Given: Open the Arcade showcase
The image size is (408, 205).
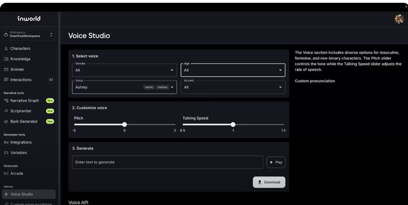Looking at the screenshot, I should click(x=29, y=174).
